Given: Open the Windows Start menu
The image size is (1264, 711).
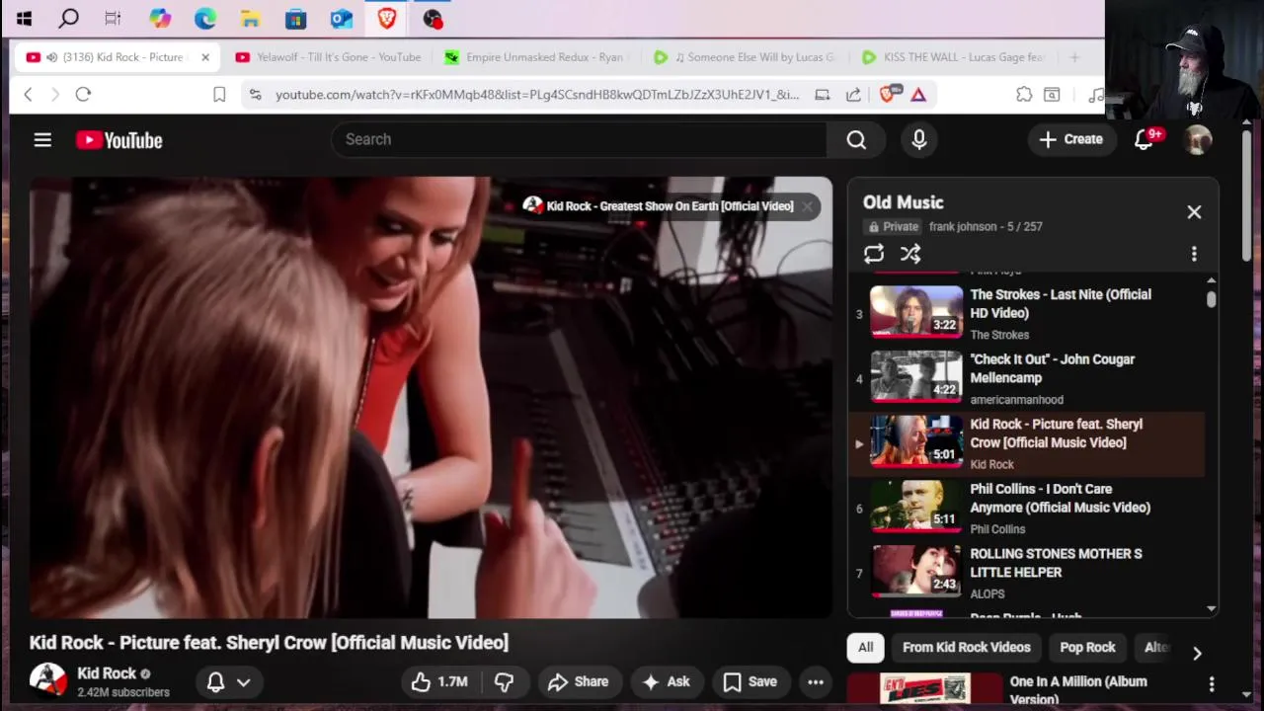Looking at the screenshot, I should (24, 18).
